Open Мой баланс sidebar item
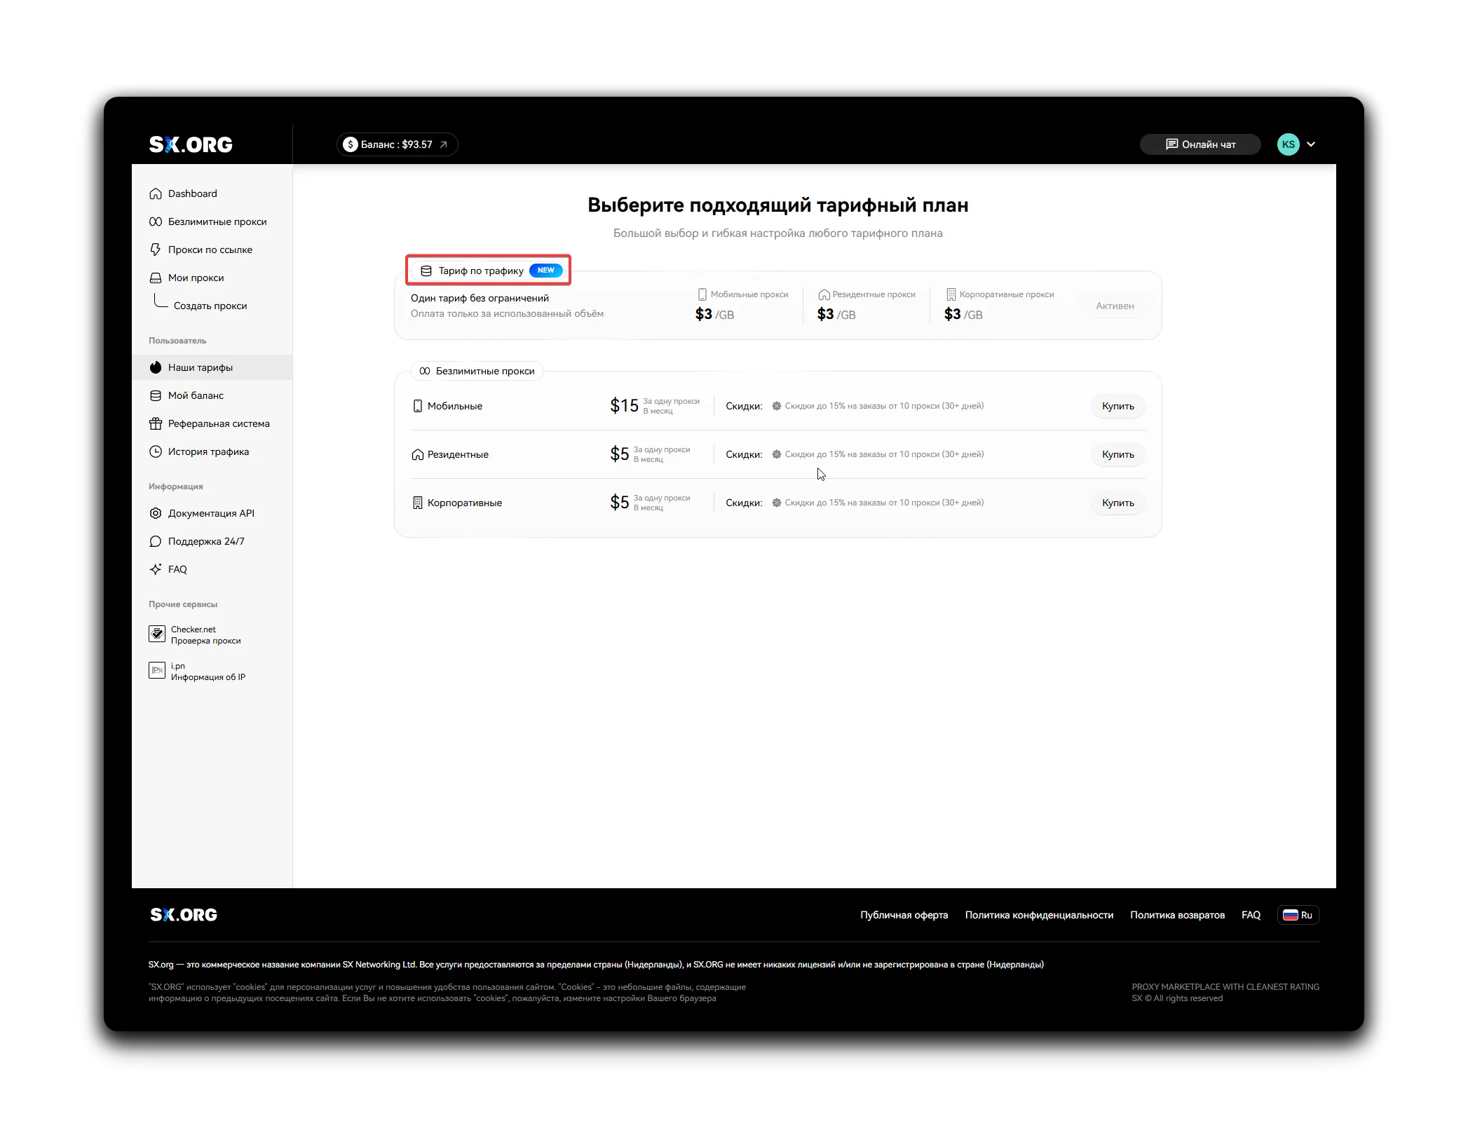This screenshot has width=1468, height=1142. 212,395
